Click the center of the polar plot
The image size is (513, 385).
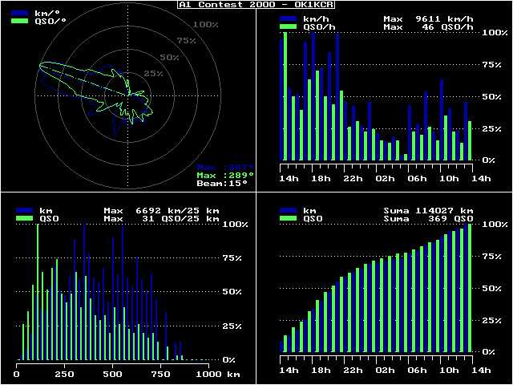click(x=129, y=95)
